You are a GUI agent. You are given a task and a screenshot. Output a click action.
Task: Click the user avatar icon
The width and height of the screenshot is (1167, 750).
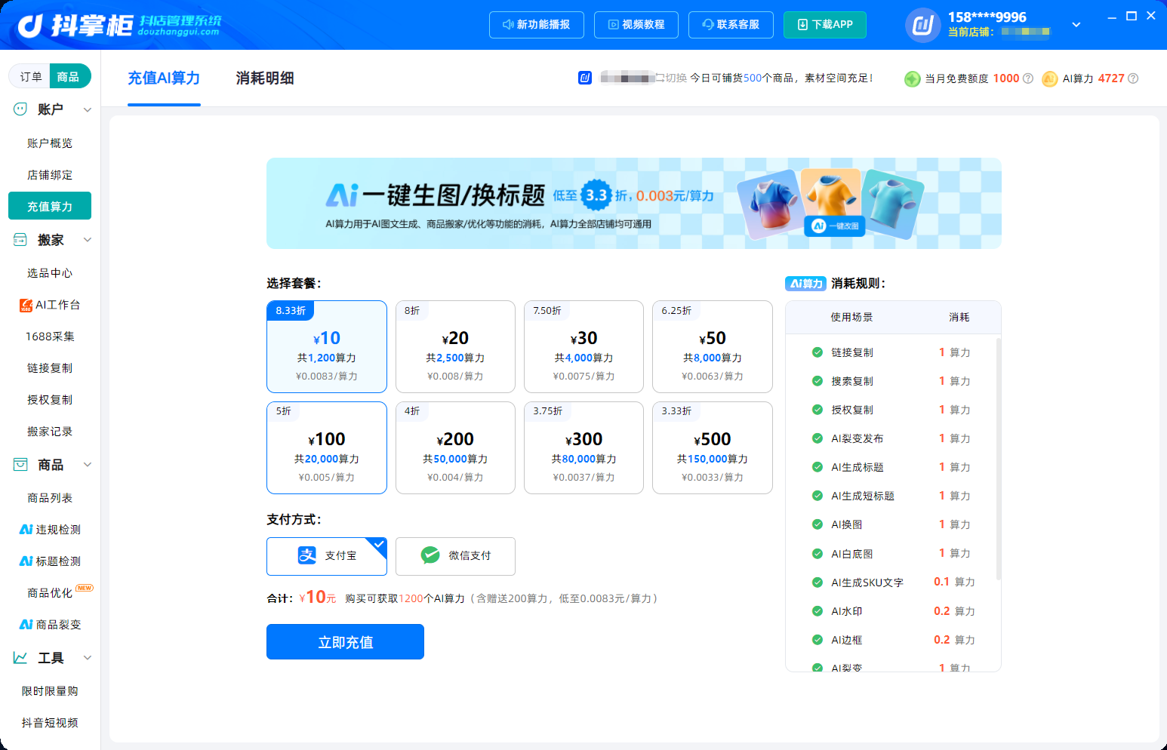(922, 25)
